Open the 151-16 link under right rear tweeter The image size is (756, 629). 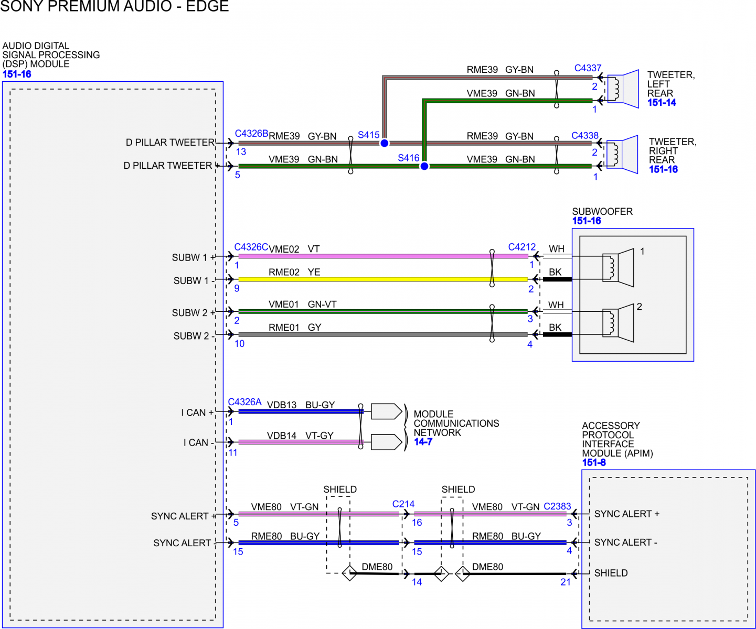click(x=663, y=169)
